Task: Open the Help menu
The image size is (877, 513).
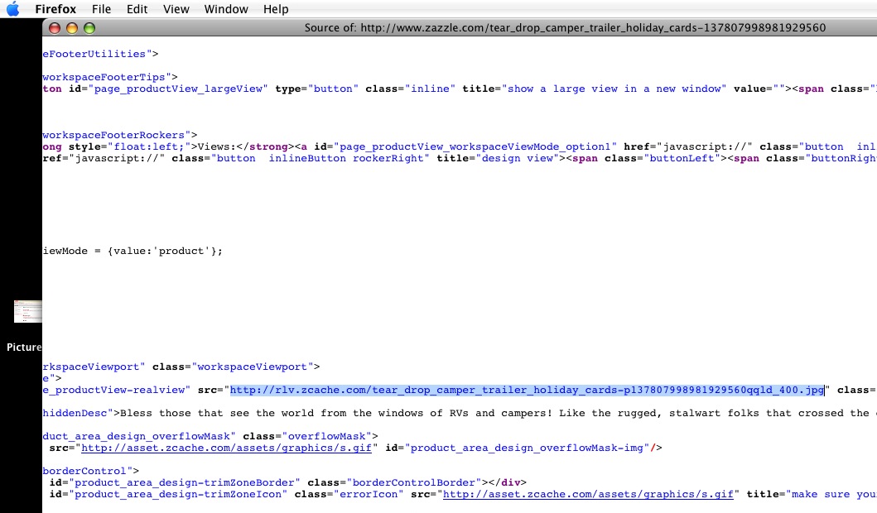Action: pyautogui.click(x=276, y=9)
